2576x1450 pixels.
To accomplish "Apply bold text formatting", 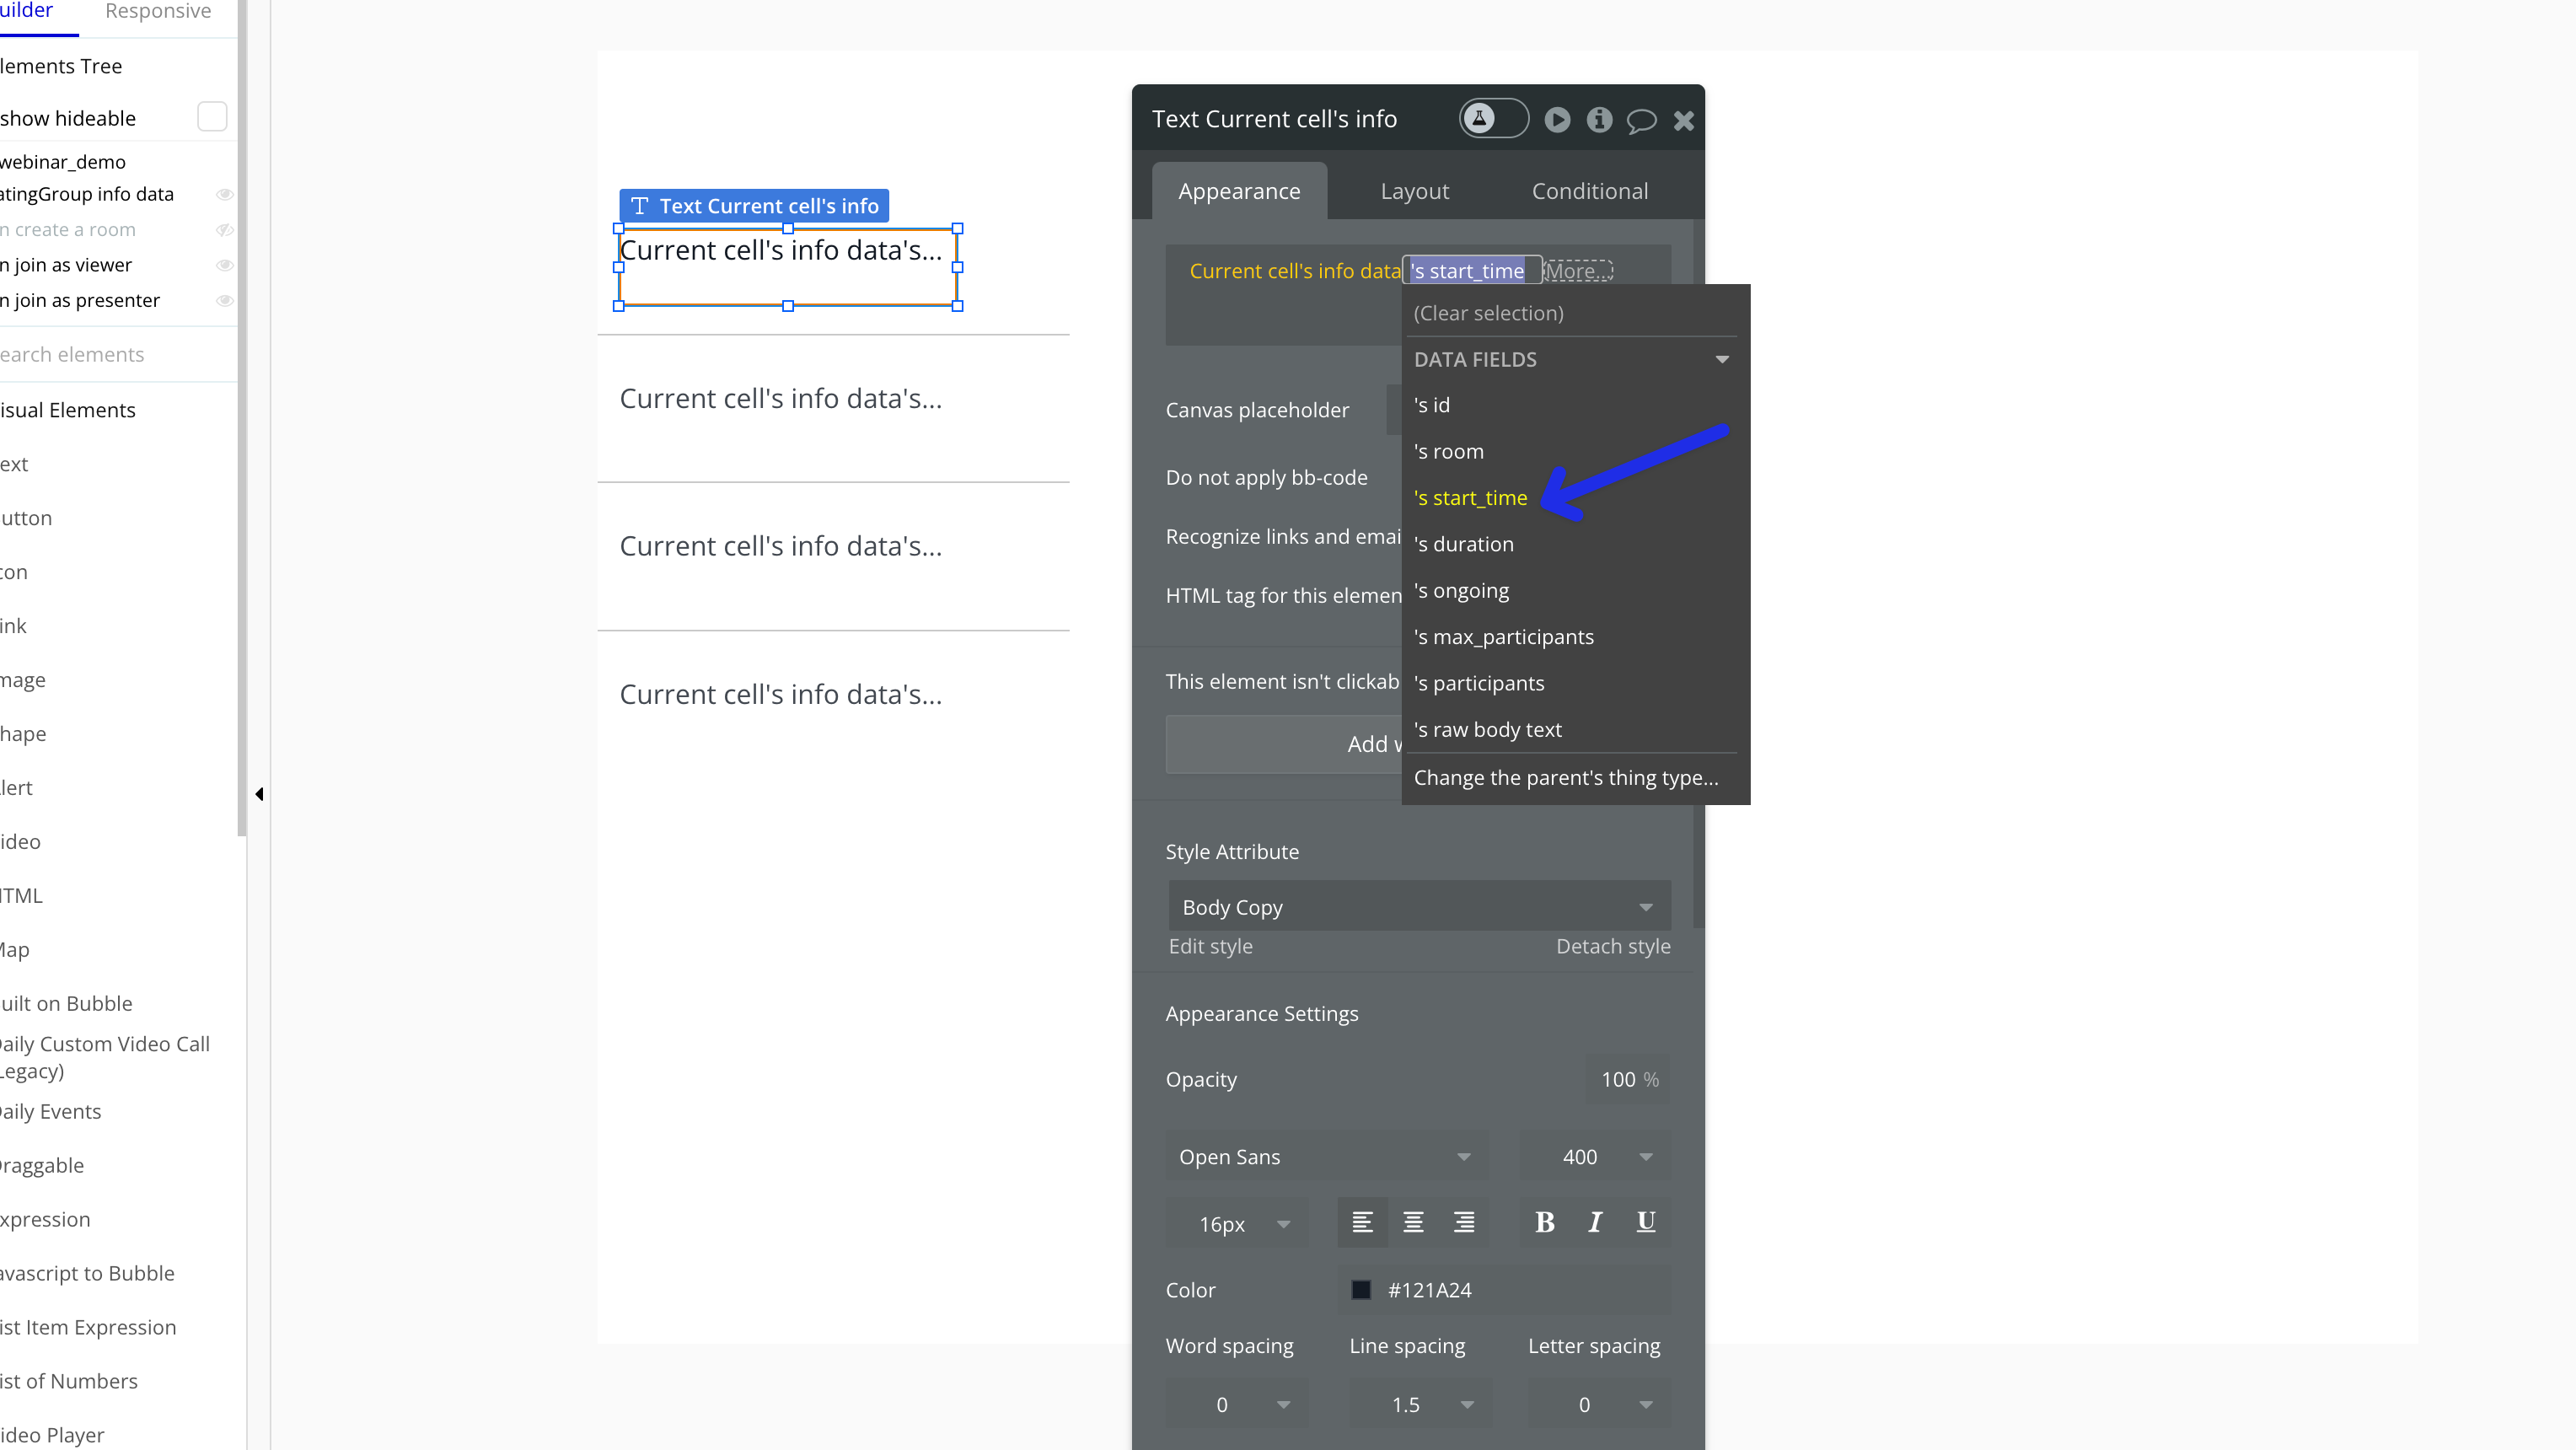I will (1545, 1222).
